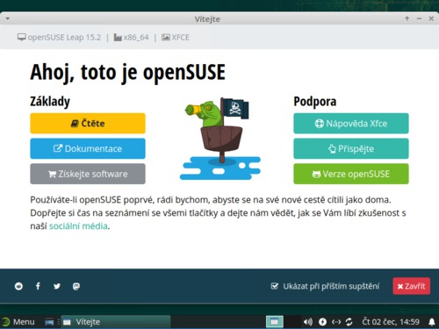This screenshot has height=329, width=439.
Task: Click the keep-above arrow button in title bar
Action: [x=407, y=18]
